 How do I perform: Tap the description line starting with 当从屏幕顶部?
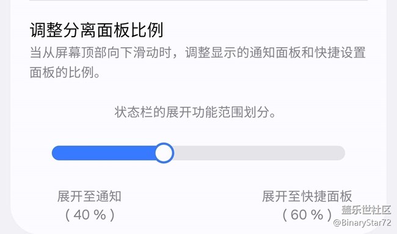tap(198, 53)
